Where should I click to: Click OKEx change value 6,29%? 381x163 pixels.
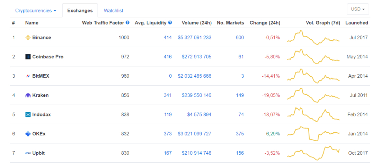(273, 134)
